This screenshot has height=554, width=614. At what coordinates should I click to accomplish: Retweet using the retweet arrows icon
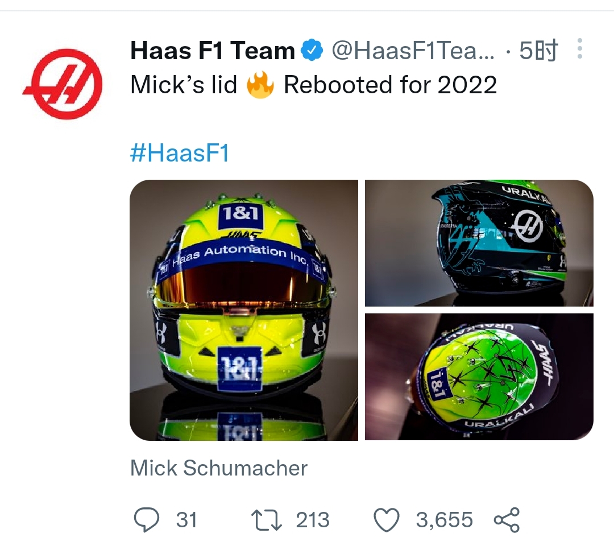click(266, 520)
